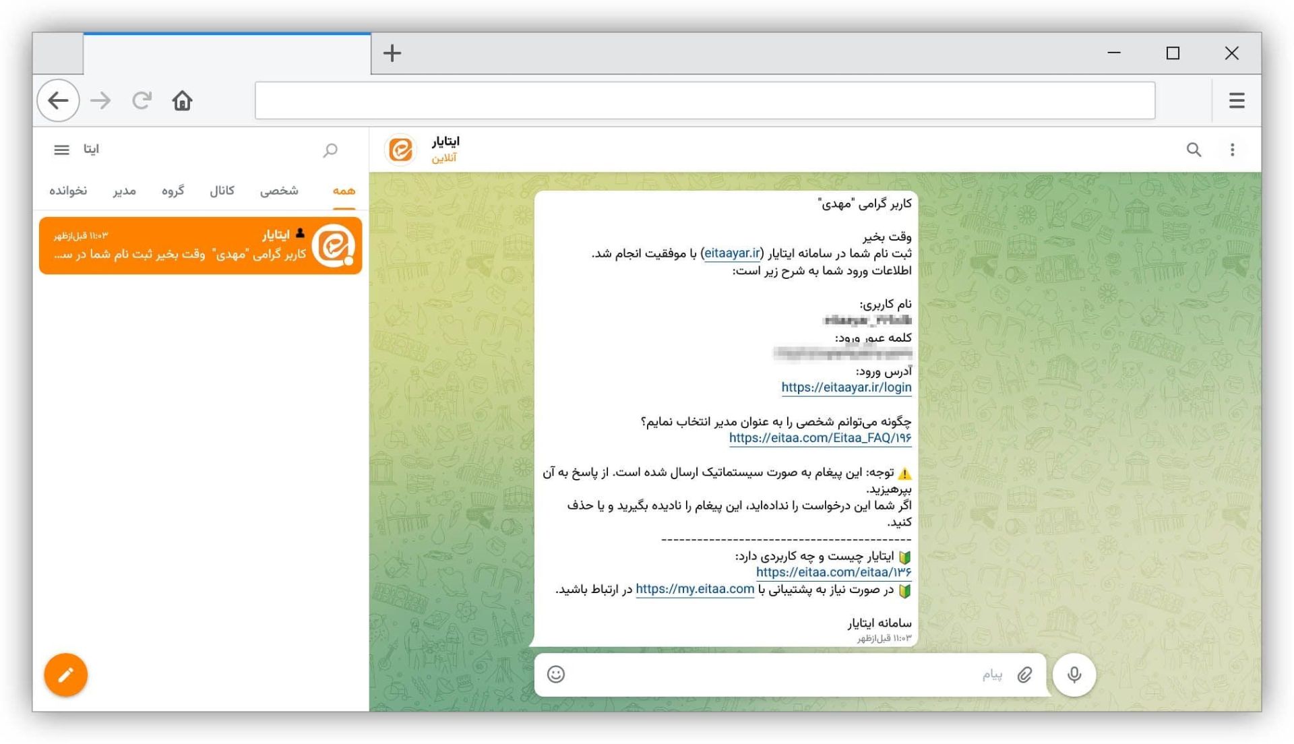The image size is (1294, 744).
Task: Compose new message with pencil button
Action: [66, 675]
